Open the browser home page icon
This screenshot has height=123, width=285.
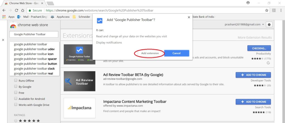tap(23, 10)
